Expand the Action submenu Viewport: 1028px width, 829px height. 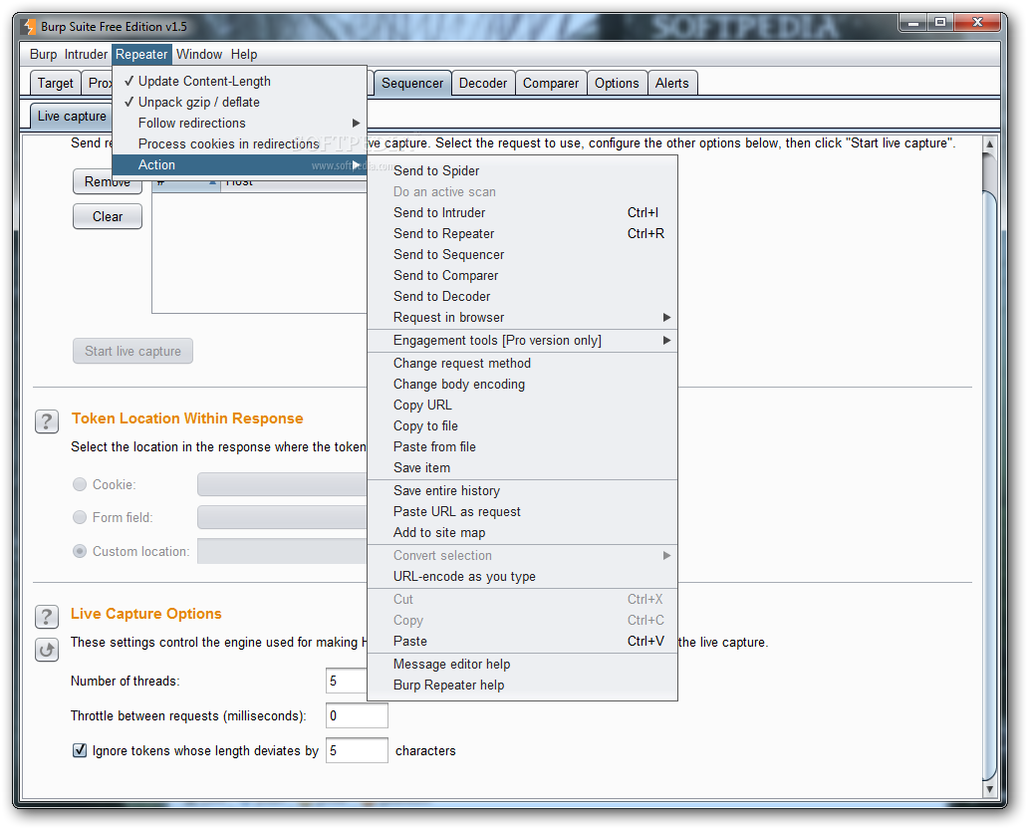pyautogui.click(x=239, y=165)
